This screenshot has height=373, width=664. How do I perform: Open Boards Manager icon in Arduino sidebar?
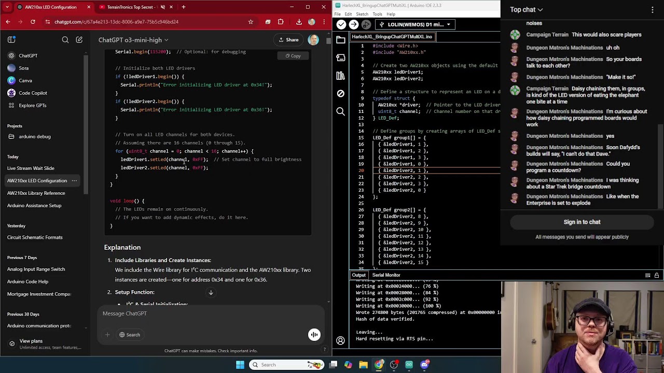click(x=340, y=58)
